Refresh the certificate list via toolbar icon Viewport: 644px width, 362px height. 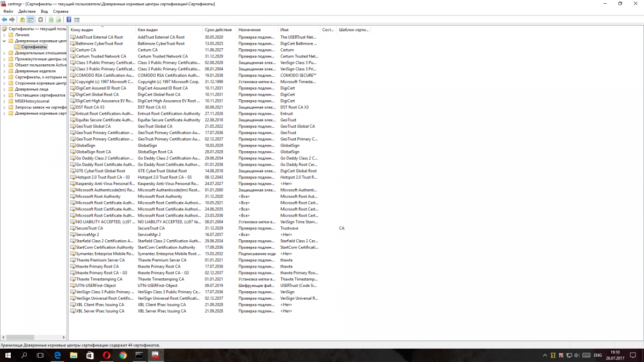click(x=51, y=20)
